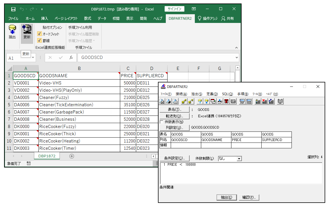Click the cancel X icon in the formula bar
Screen dimensions: 331x209
click(50, 57)
